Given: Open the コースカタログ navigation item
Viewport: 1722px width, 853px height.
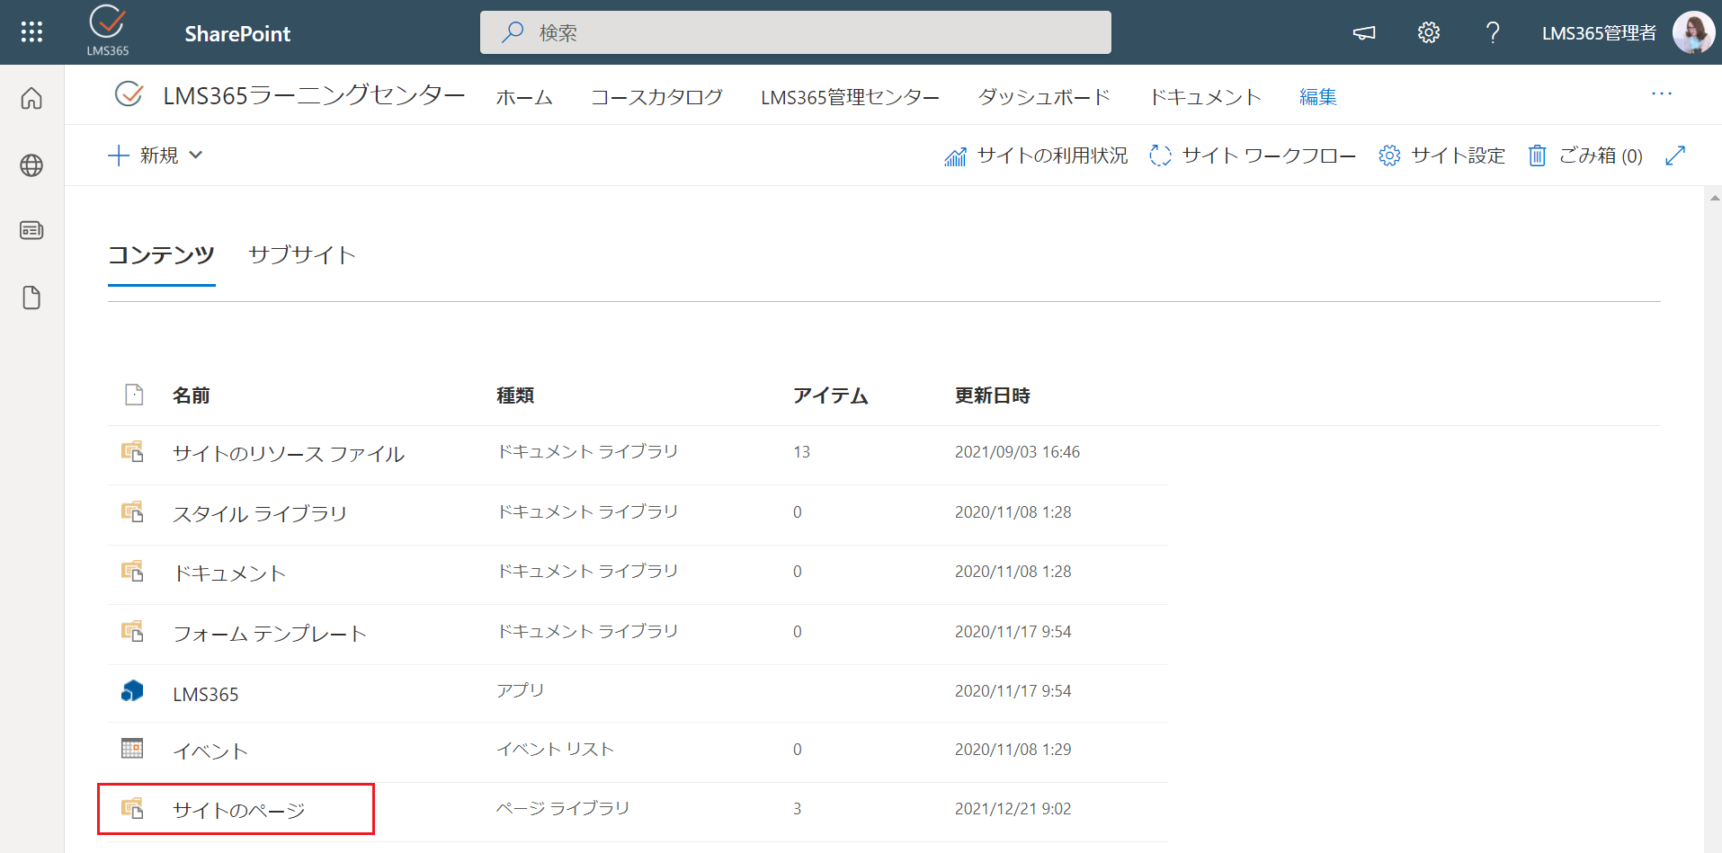Looking at the screenshot, I should (x=656, y=96).
